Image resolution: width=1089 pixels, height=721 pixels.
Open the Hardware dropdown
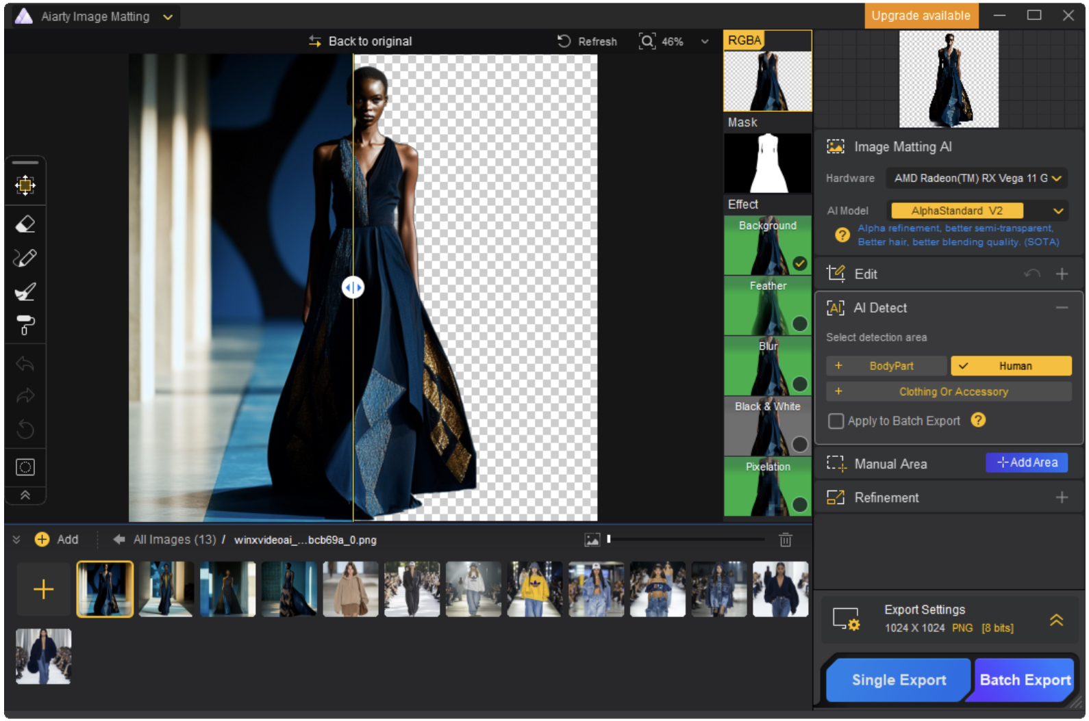(x=977, y=179)
